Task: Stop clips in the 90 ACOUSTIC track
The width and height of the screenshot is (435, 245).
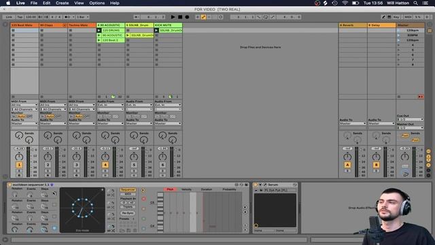Action: [x=99, y=97]
